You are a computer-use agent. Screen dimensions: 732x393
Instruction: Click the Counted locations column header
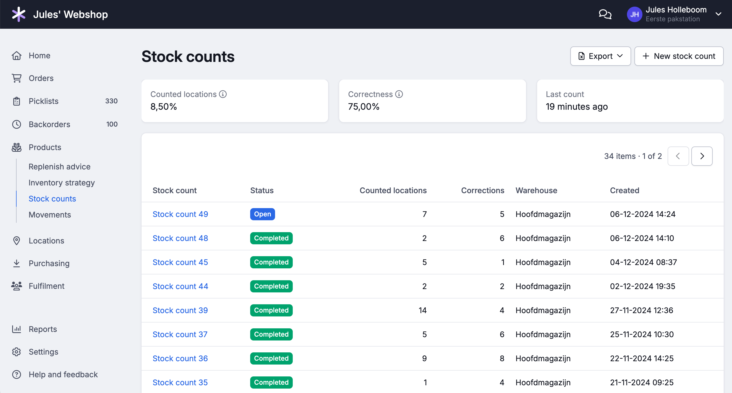tap(393, 190)
